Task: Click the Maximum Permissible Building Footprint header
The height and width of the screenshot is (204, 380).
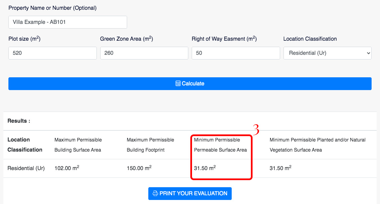Action: [150, 145]
